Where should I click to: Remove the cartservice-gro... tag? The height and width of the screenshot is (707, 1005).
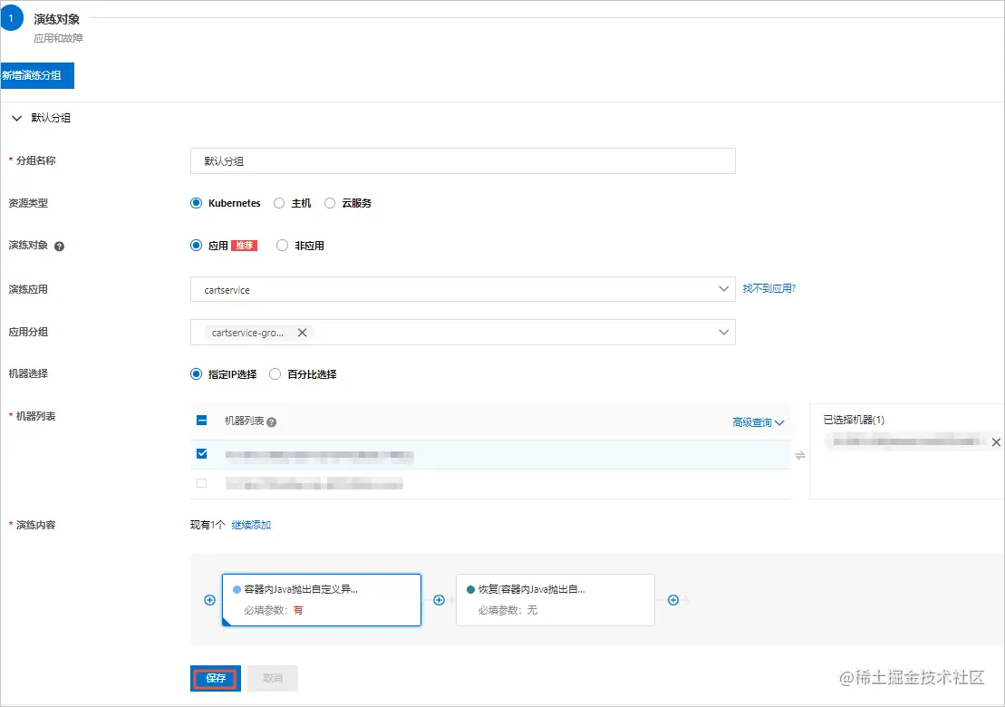[x=302, y=333]
